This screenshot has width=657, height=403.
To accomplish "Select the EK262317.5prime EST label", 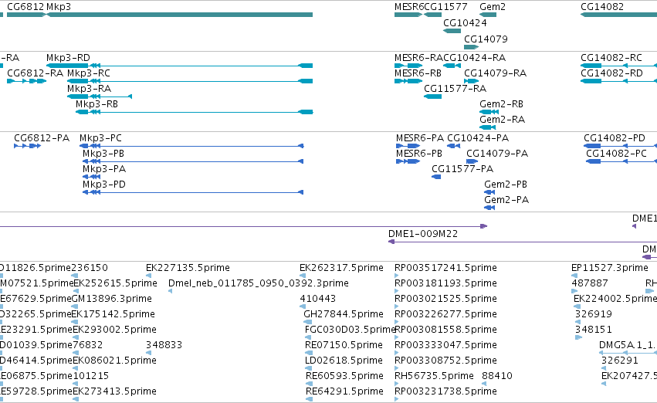I will 341,268.
